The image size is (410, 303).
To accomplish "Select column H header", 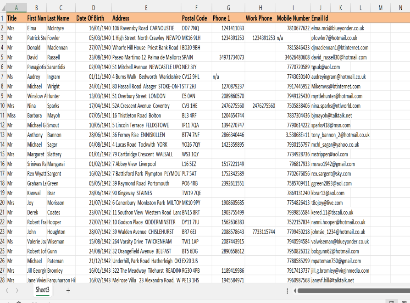I will point(260,8).
